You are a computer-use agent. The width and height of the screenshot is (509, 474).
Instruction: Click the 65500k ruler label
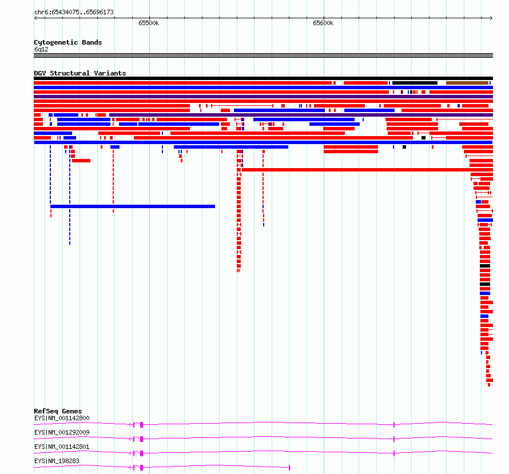149,23
